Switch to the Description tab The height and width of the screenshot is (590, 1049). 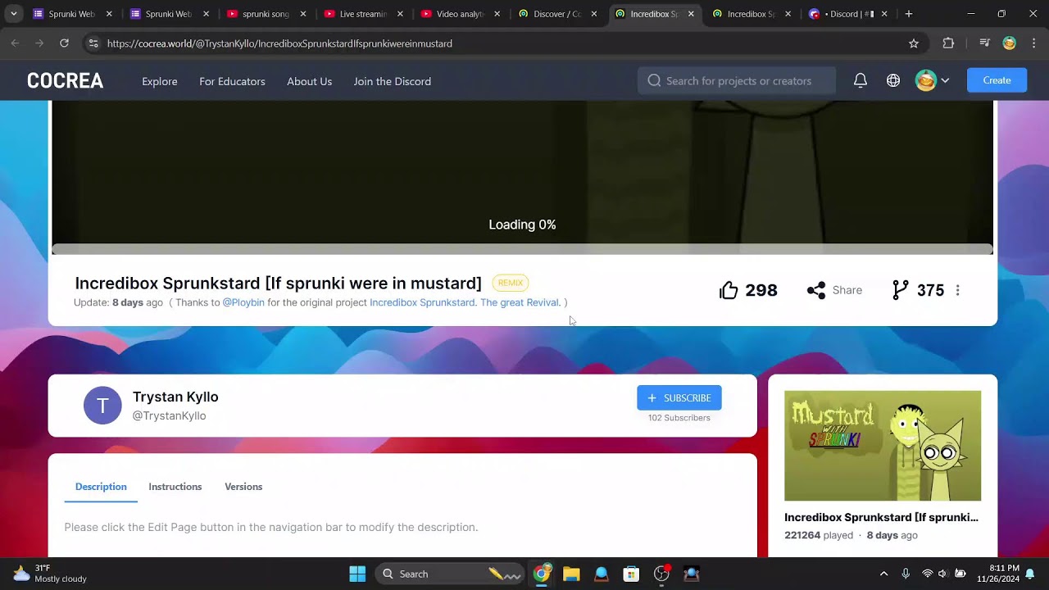click(x=101, y=487)
